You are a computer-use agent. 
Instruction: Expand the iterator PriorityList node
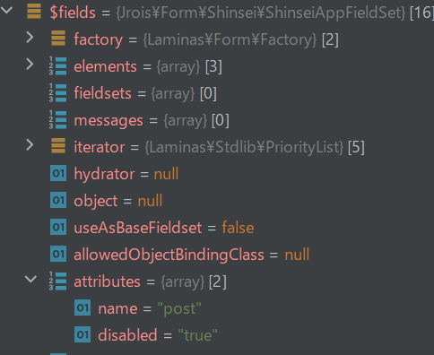(30, 145)
